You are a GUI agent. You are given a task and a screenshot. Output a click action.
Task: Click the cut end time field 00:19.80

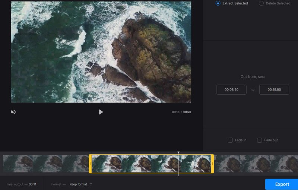pyautogui.click(x=274, y=90)
